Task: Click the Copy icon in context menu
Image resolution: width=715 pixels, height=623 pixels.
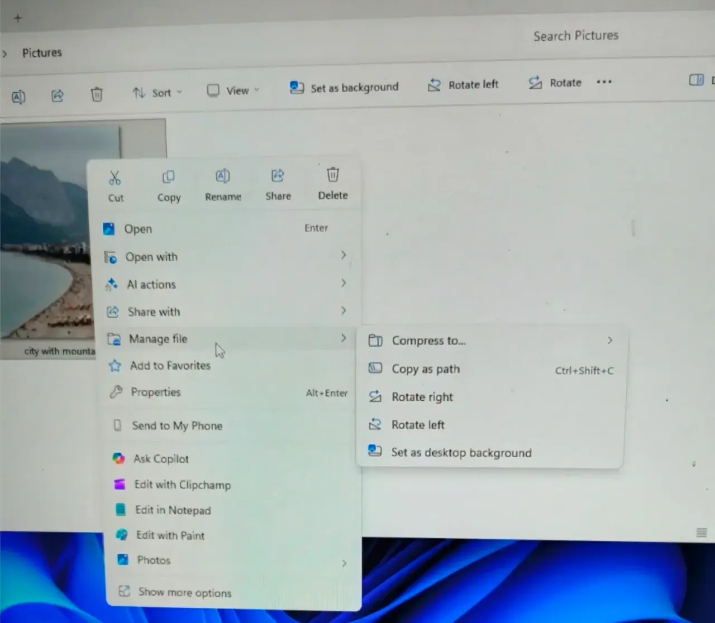Action: [168, 178]
